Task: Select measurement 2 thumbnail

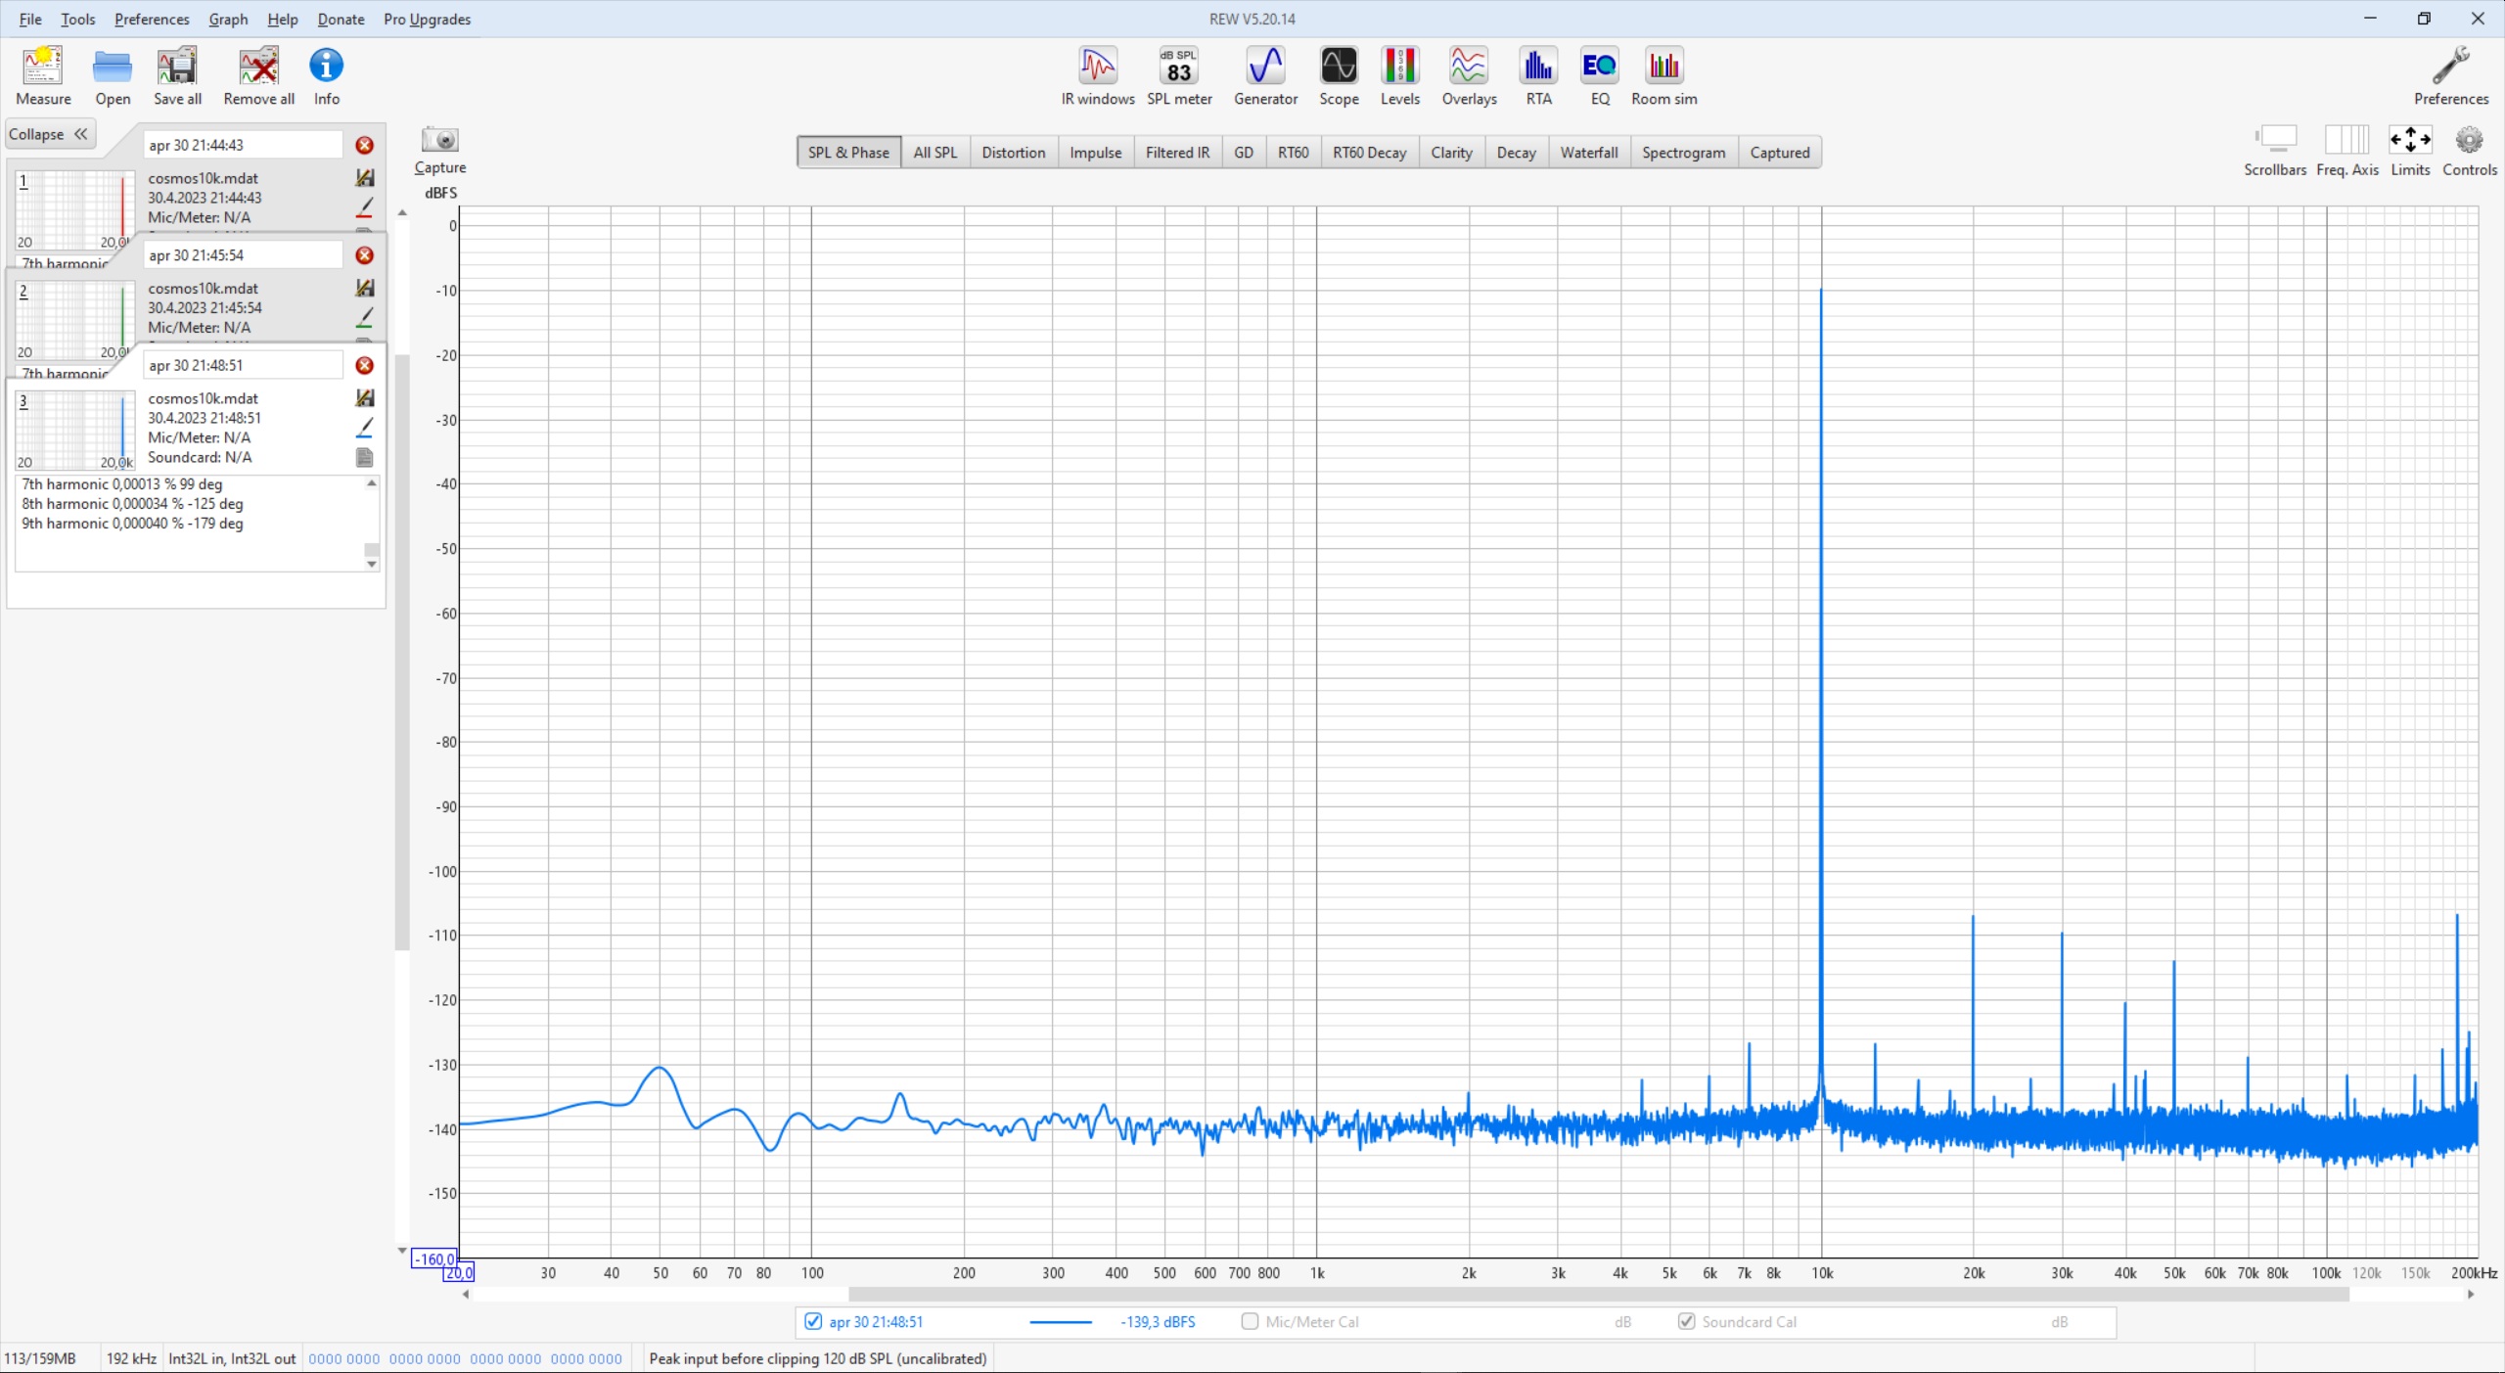Action: 74,321
